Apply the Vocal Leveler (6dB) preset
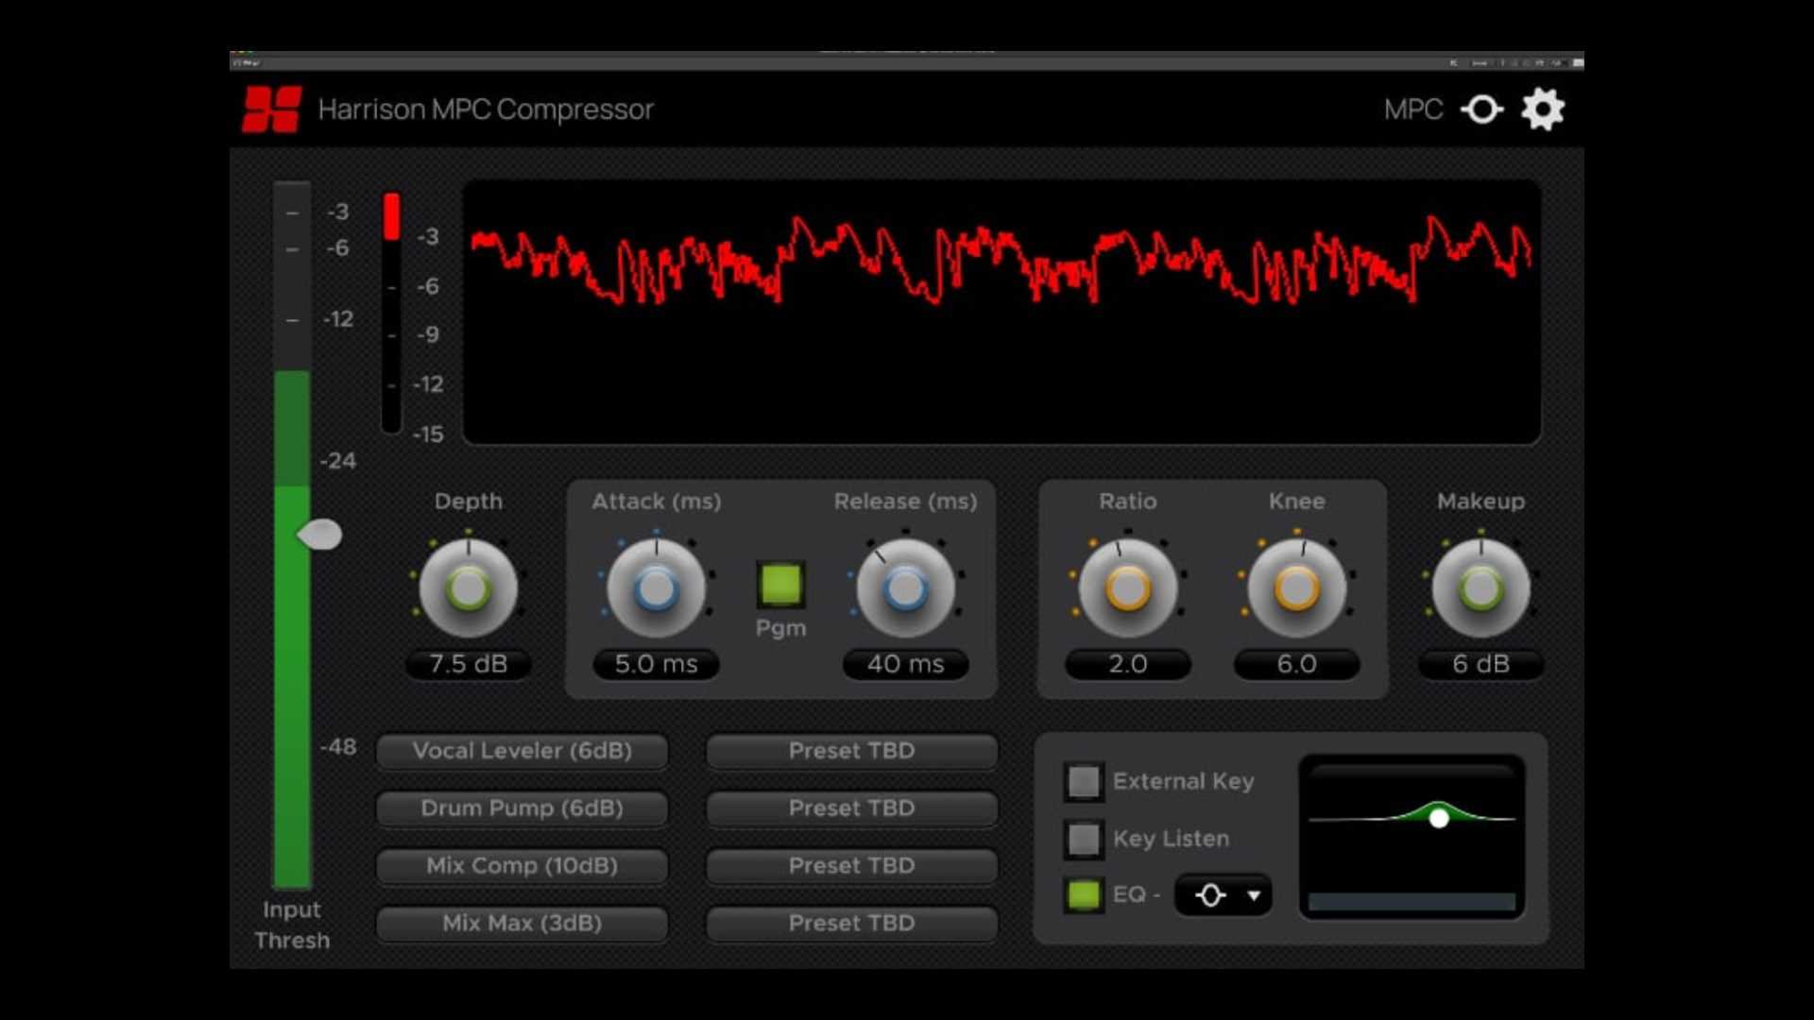Viewport: 1814px width, 1020px height. pos(522,751)
